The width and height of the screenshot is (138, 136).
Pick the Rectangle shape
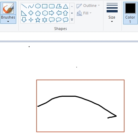pos(45,6)
